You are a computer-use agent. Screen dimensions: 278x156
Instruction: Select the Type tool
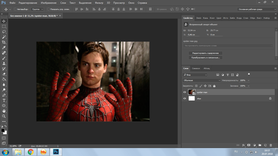point(4,100)
